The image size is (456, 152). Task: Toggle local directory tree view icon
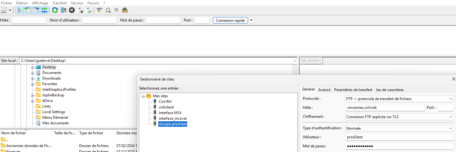pos(27,10)
